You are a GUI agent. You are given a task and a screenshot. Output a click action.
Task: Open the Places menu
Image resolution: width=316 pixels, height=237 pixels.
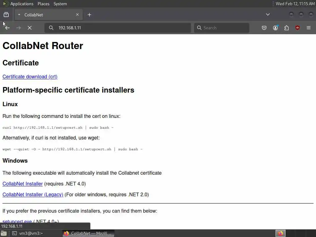[44, 4]
